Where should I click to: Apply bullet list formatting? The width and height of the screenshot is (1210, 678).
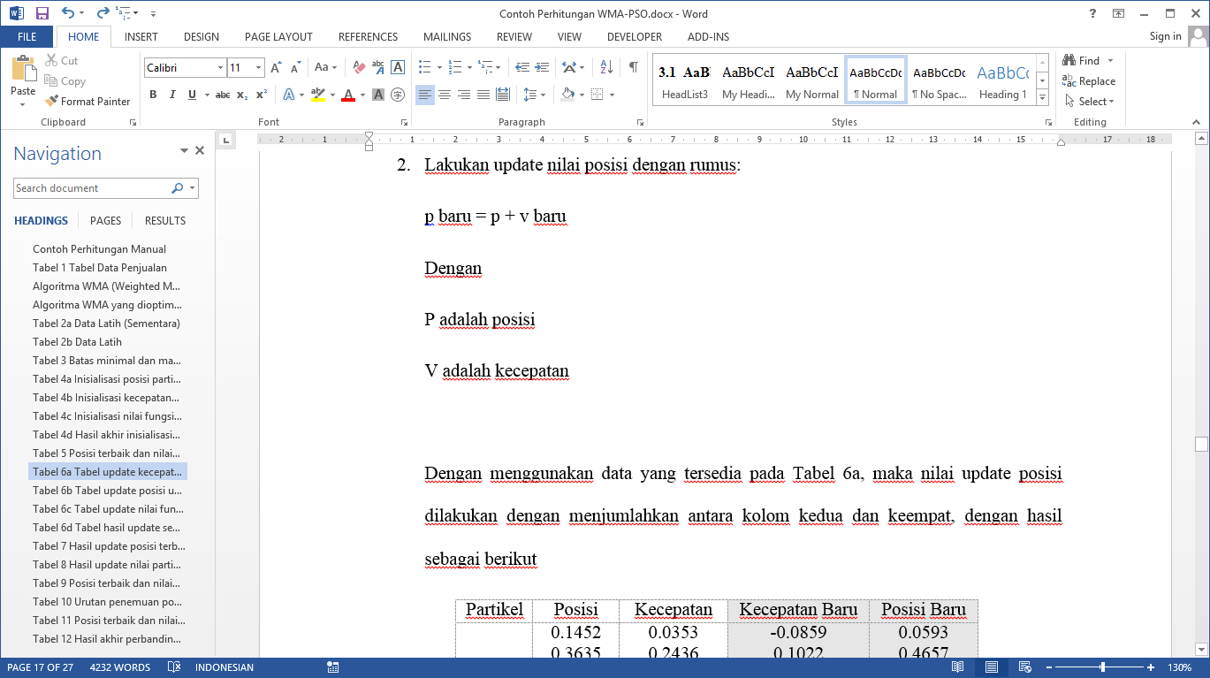425,67
